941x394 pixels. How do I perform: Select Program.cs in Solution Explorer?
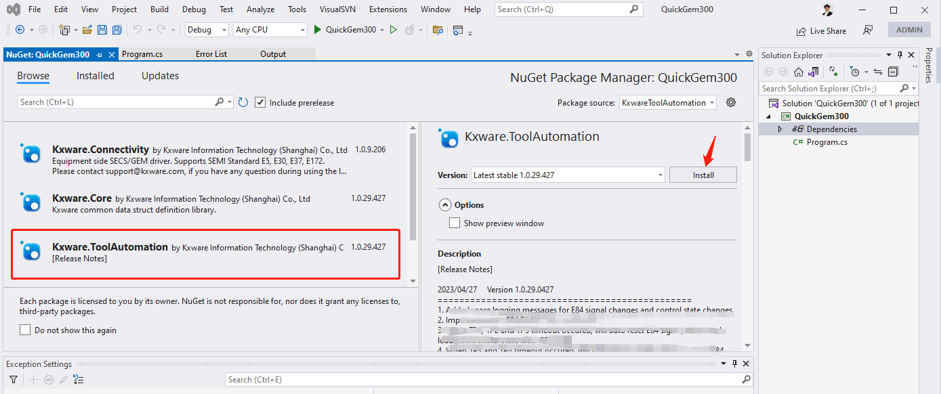(x=827, y=142)
